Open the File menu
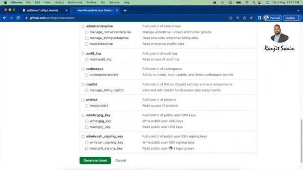303x170 pixels. (x=28, y=2)
